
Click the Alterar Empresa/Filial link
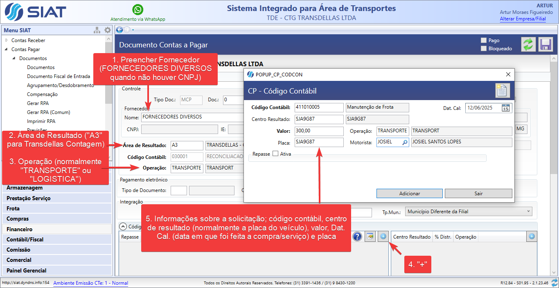click(x=523, y=19)
